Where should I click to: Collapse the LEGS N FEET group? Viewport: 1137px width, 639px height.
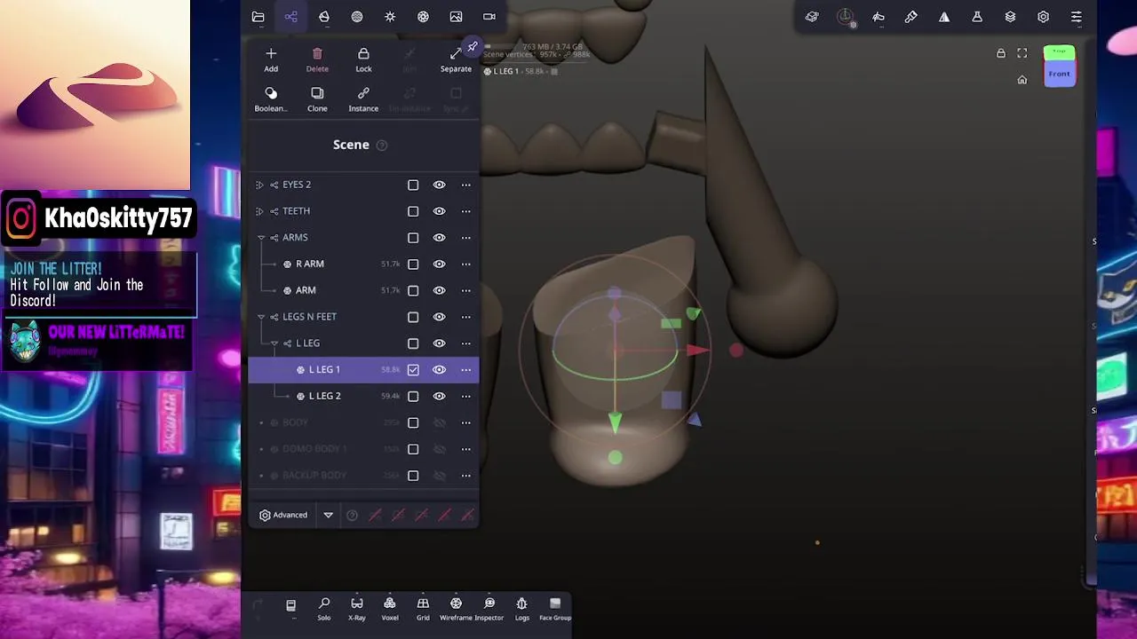(261, 317)
